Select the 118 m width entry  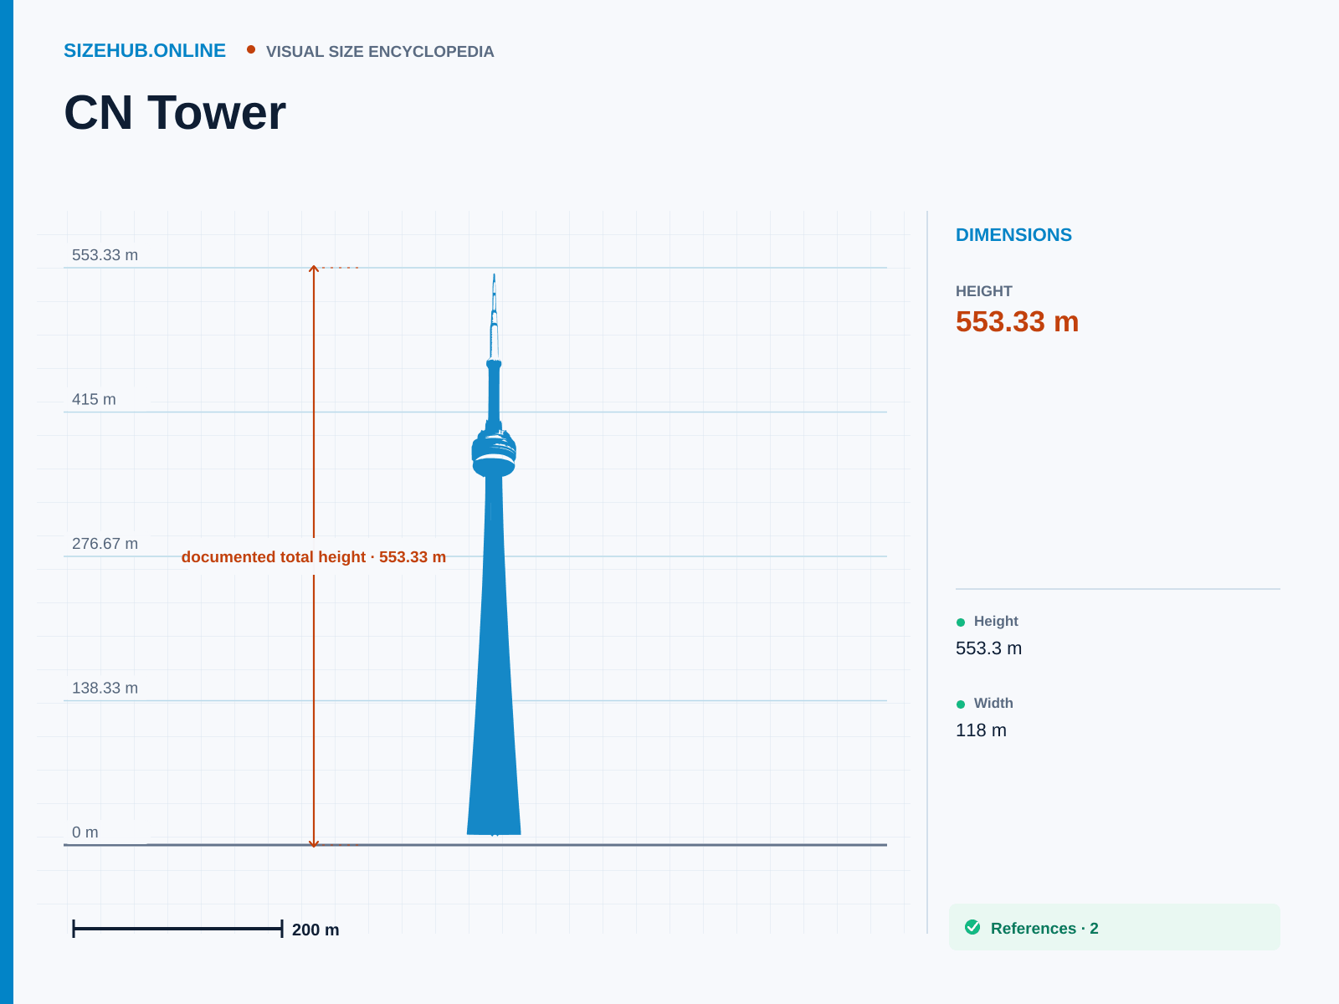click(x=981, y=730)
